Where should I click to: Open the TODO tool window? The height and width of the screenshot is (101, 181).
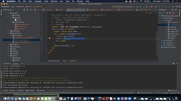tap(20, 90)
